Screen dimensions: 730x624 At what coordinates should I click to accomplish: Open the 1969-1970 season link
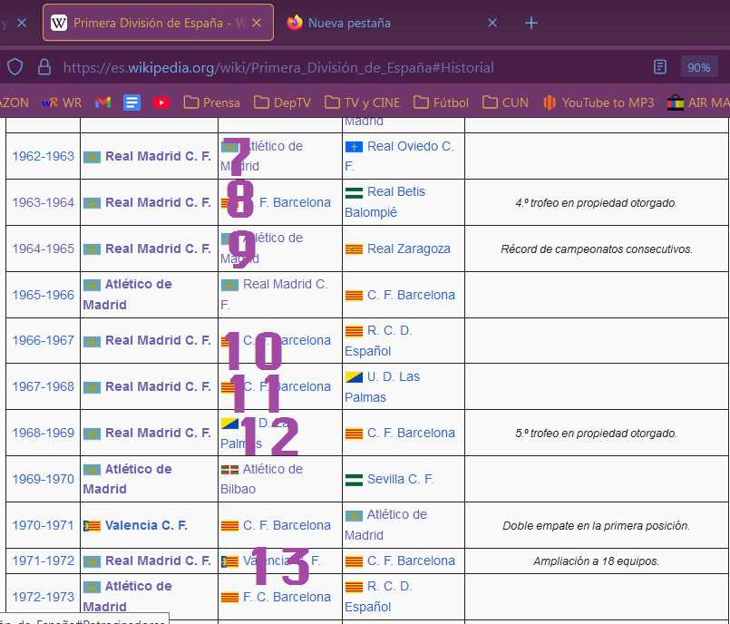(x=43, y=479)
